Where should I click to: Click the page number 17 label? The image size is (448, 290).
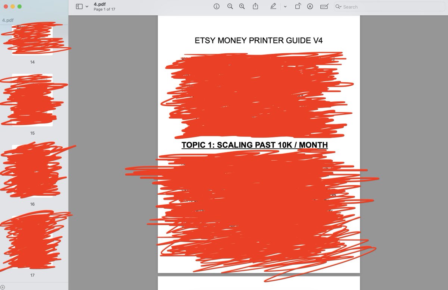[x=32, y=275]
